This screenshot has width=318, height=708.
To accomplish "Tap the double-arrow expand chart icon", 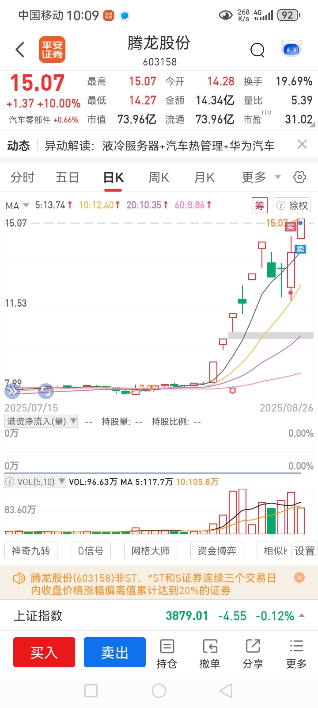I will (12, 391).
